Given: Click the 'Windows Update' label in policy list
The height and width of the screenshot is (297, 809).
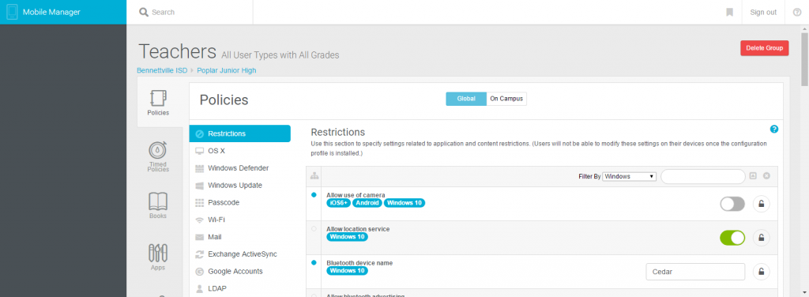Looking at the screenshot, I should [x=235, y=185].
